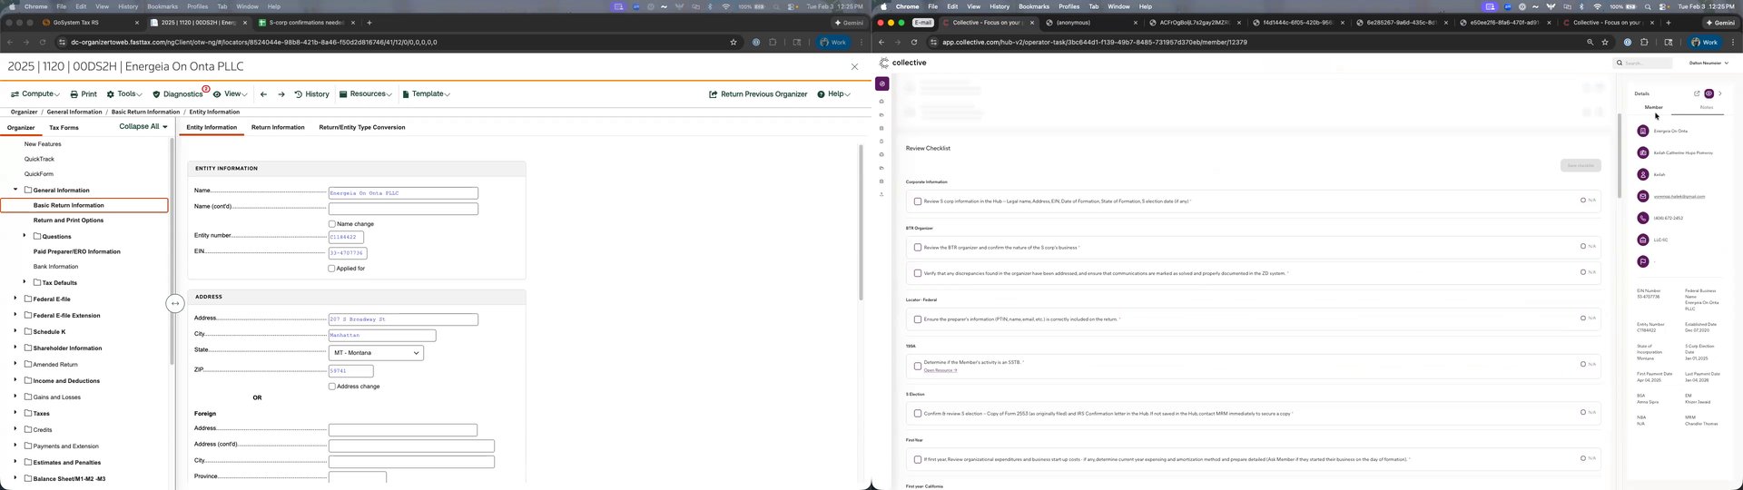1743x490 pixels.
Task: Click the panel resize arrow handle
Action: click(175, 303)
